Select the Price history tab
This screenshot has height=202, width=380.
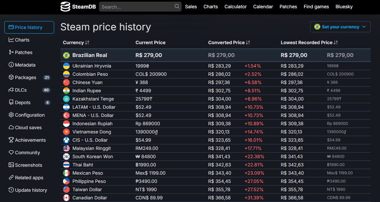click(29, 27)
